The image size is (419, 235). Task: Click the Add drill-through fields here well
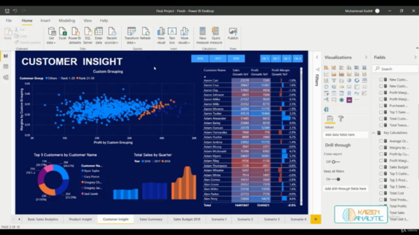click(345, 189)
